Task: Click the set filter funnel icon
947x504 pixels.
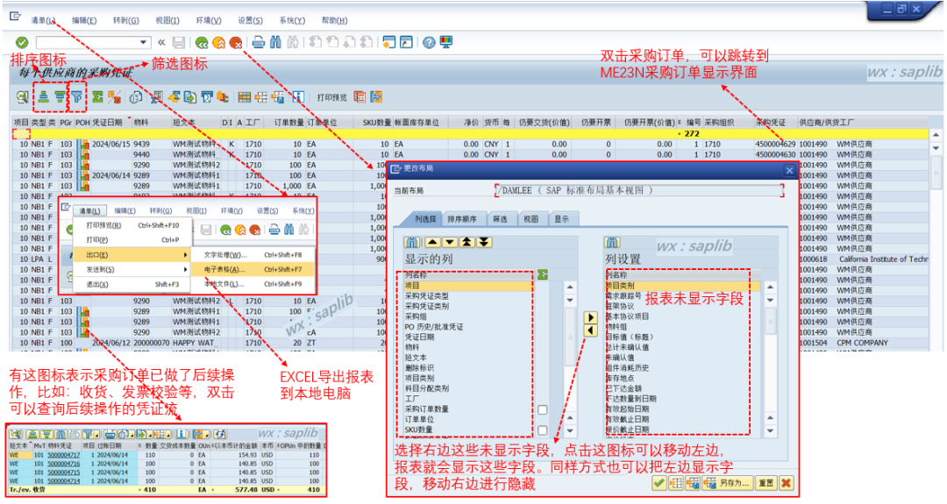Action: coord(77,96)
